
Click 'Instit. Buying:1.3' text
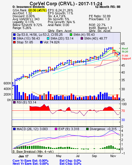[x=100, y=28]
